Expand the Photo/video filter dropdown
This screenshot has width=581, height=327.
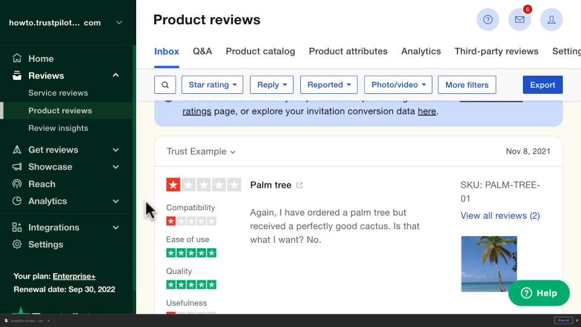pyautogui.click(x=398, y=85)
